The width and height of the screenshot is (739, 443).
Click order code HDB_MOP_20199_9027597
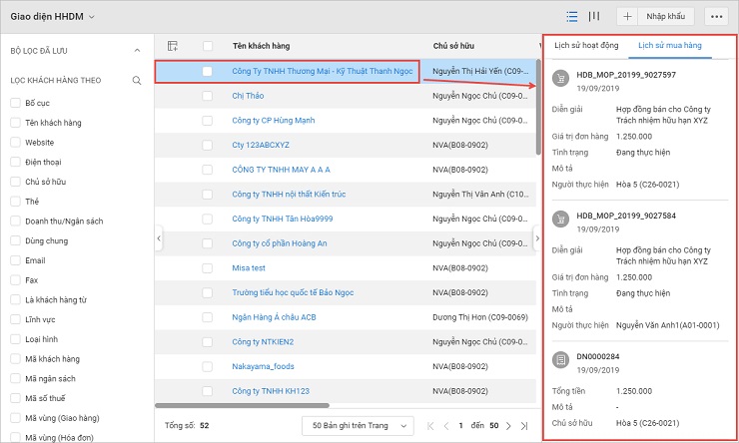tap(626, 75)
